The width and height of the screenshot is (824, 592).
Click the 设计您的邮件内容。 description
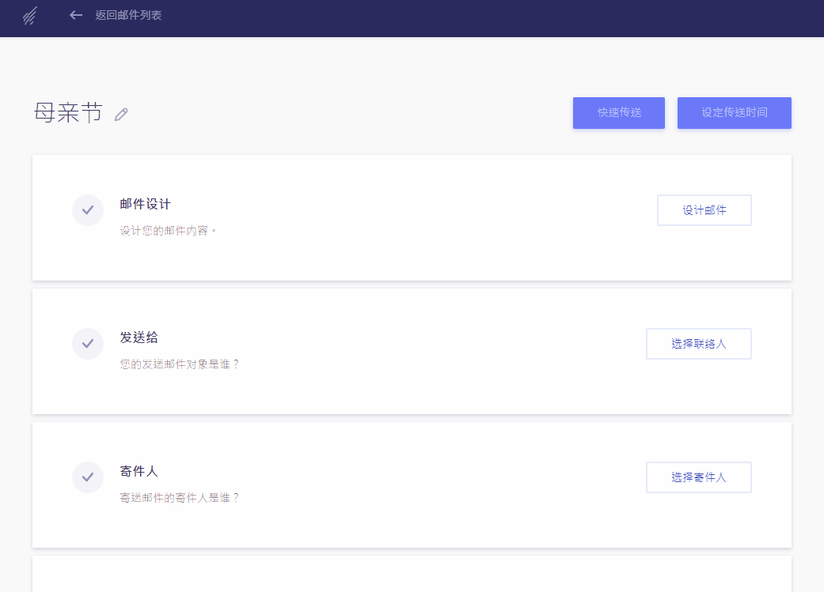168,230
